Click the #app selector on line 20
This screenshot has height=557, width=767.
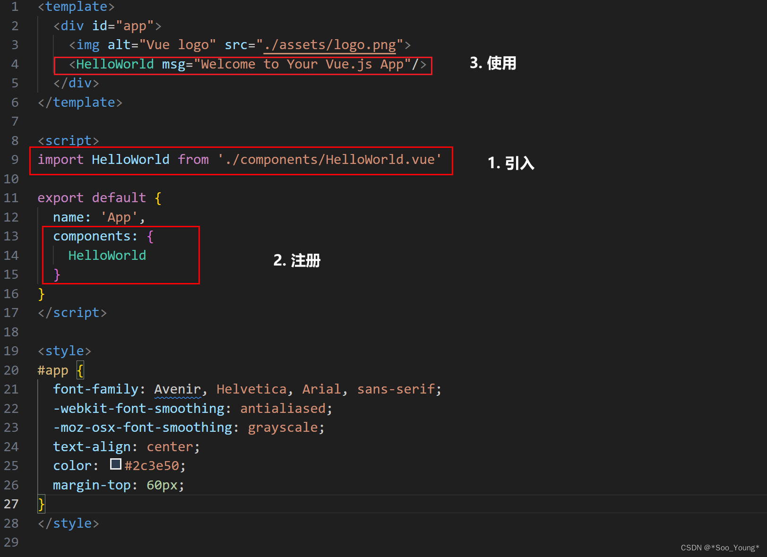point(53,370)
